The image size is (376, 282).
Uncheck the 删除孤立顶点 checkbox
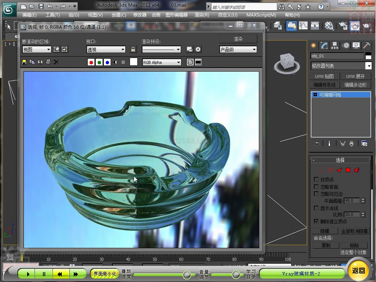[316, 221]
